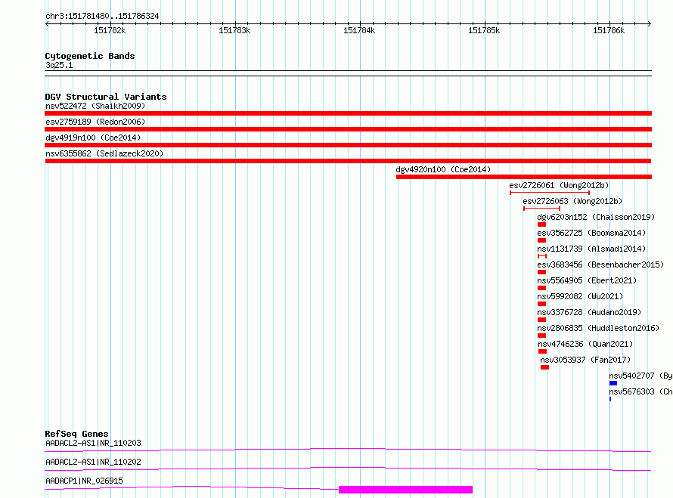Click the red bar under esv2759189
Screen dimensions: 673x498
click(348, 129)
